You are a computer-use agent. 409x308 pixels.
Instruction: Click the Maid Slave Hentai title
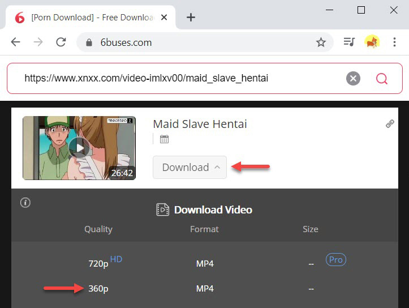pos(200,124)
